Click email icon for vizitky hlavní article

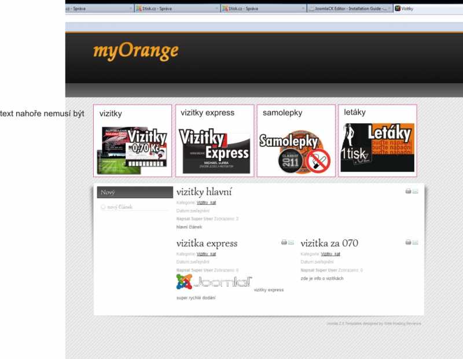point(415,191)
